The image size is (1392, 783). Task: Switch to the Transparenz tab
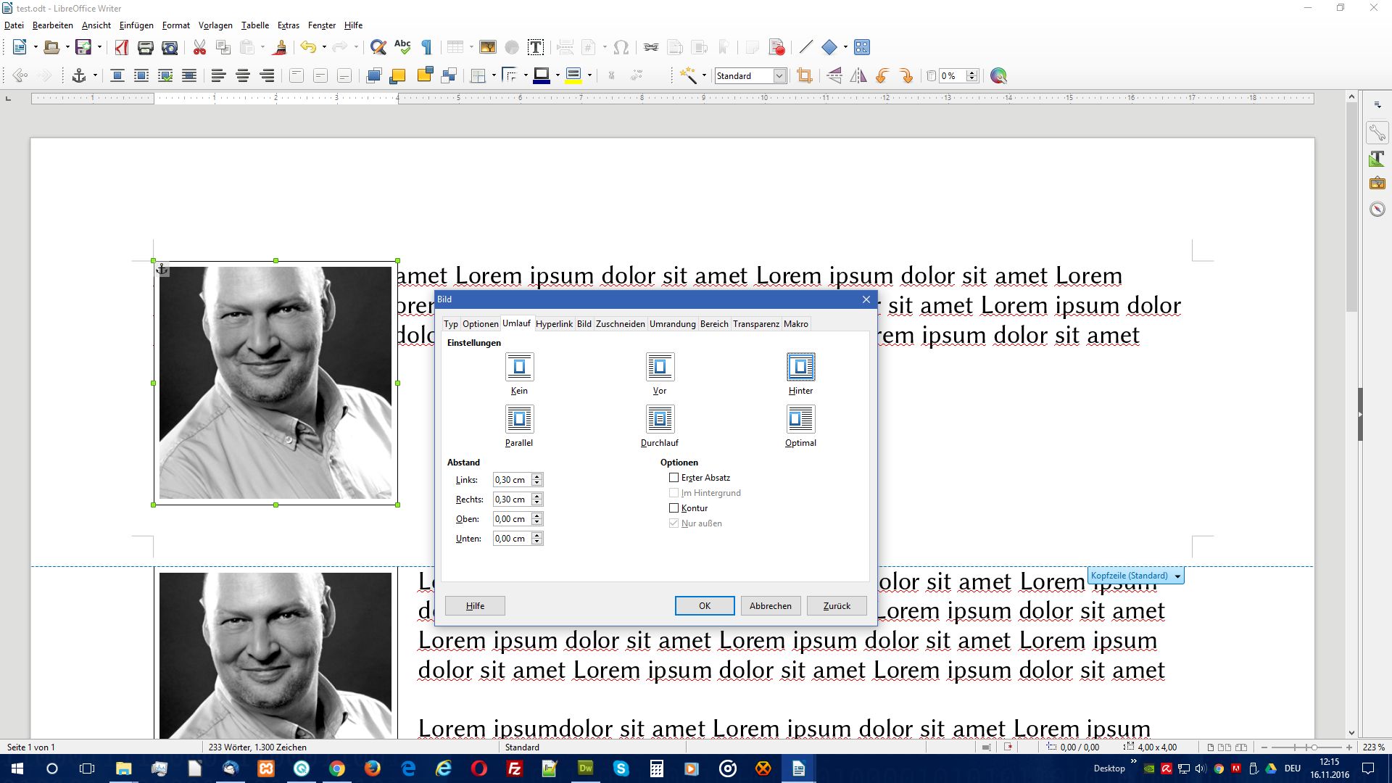pyautogui.click(x=756, y=324)
